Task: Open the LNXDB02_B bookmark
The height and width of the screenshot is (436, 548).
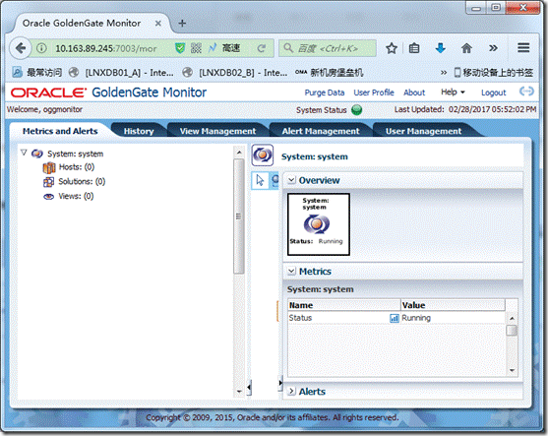Action: tap(235, 73)
